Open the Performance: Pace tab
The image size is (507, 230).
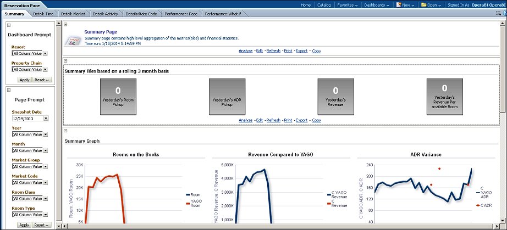coord(181,13)
